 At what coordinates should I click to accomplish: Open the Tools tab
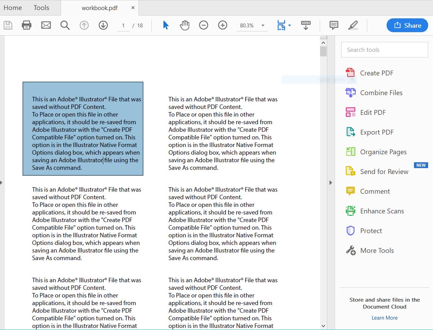[x=41, y=8]
